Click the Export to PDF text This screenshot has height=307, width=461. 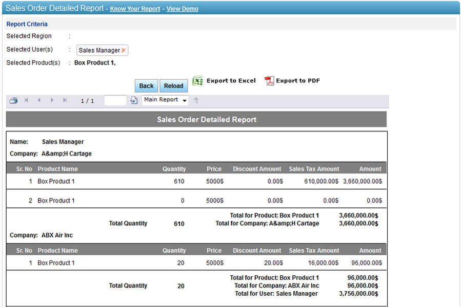click(x=298, y=81)
